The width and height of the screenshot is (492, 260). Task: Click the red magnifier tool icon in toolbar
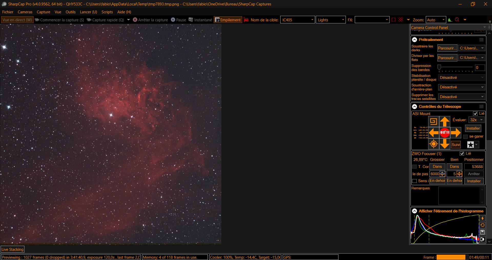tap(457, 20)
